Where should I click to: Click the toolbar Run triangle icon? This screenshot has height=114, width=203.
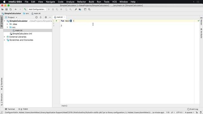(49, 9)
